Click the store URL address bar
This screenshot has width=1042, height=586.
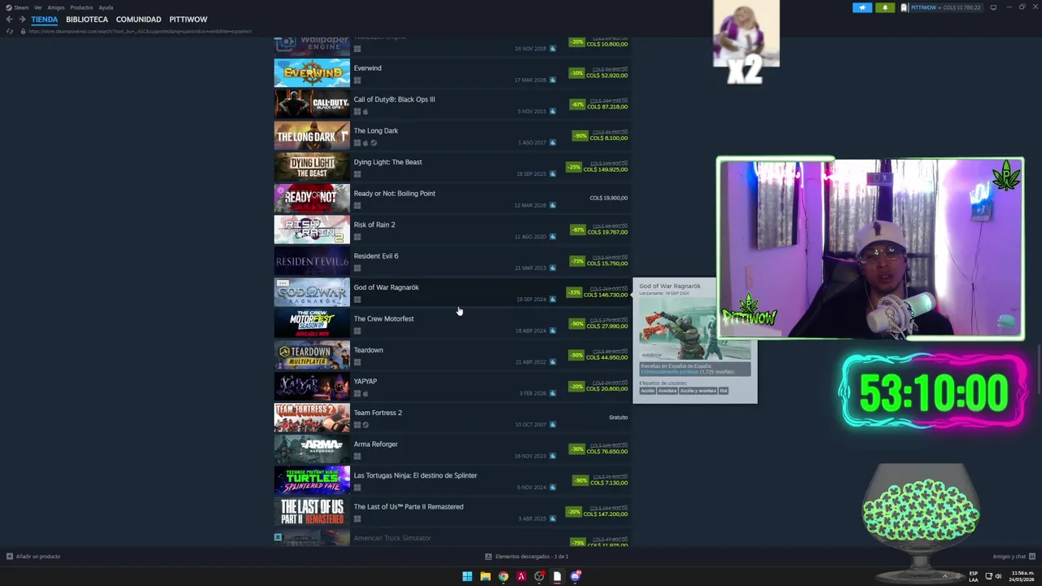[x=140, y=31]
